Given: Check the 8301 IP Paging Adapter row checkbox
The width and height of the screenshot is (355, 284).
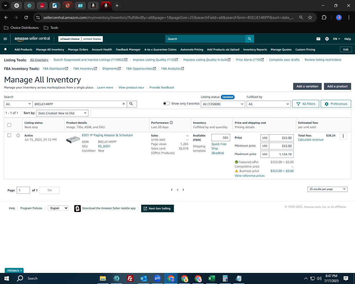Looking at the screenshot, I should point(9,135).
